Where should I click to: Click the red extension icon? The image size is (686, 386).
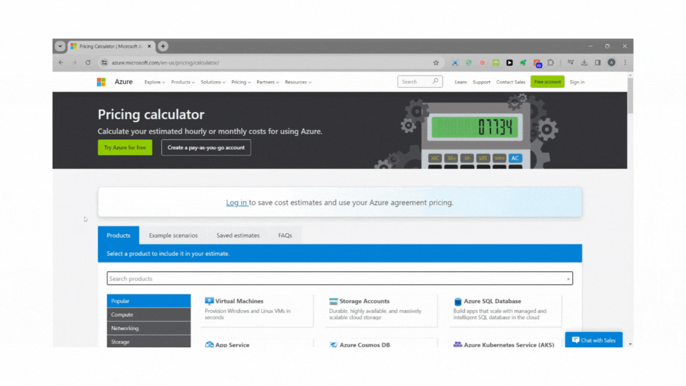(482, 63)
